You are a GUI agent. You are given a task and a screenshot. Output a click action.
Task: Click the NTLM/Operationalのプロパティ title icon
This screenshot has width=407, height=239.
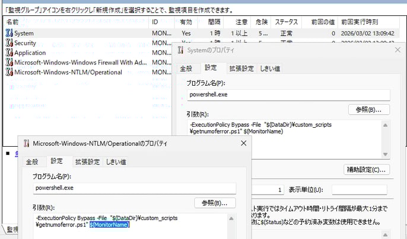pos(26,143)
